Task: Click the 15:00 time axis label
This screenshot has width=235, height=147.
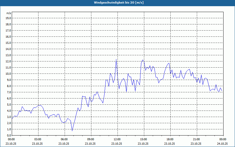Action: coord(143,139)
